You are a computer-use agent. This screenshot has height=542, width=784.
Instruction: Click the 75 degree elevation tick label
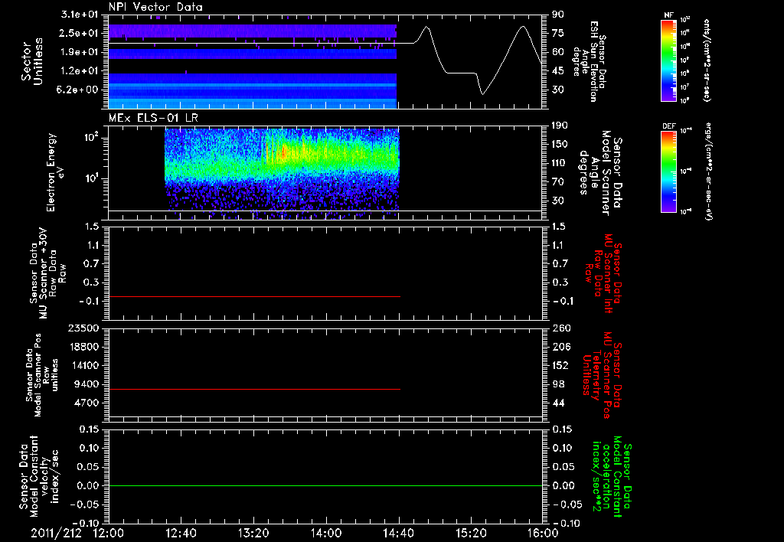pyautogui.click(x=558, y=33)
